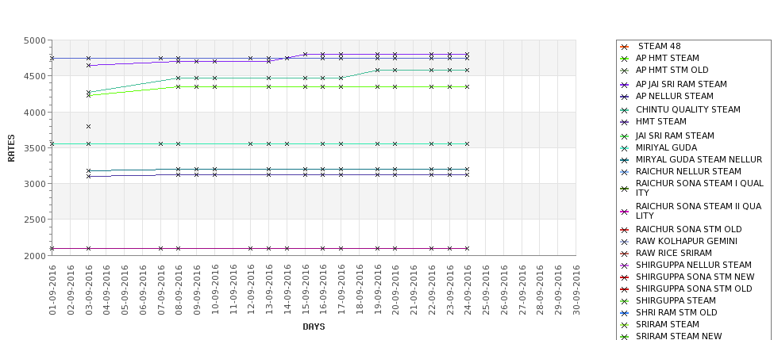
Task: Click the STEAM 48 legend marker icon
Action: (x=625, y=47)
